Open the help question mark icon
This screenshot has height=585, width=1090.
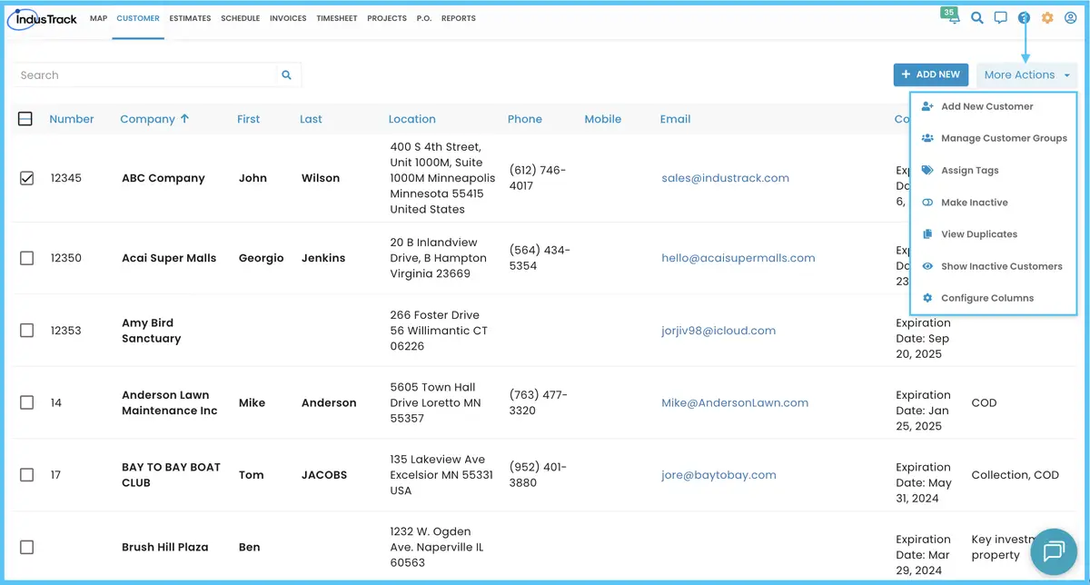tap(1025, 17)
